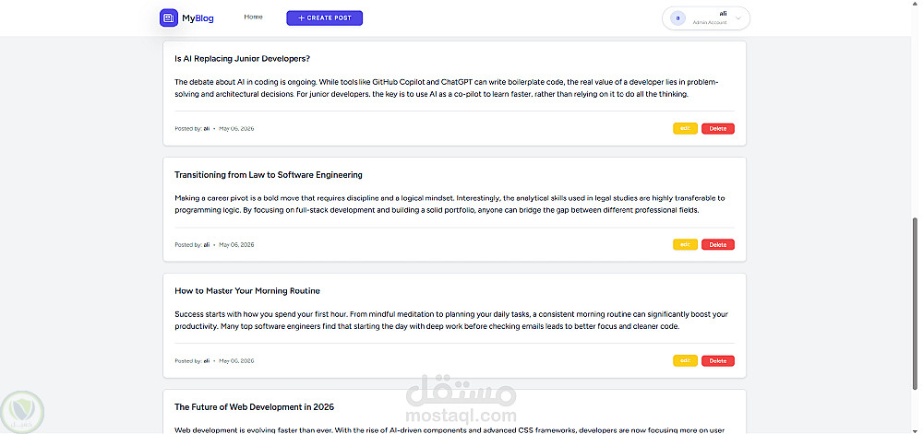Open the 'Is AI Replacing Junior Developers?' title
This screenshot has width=923, height=434.
coord(243,59)
